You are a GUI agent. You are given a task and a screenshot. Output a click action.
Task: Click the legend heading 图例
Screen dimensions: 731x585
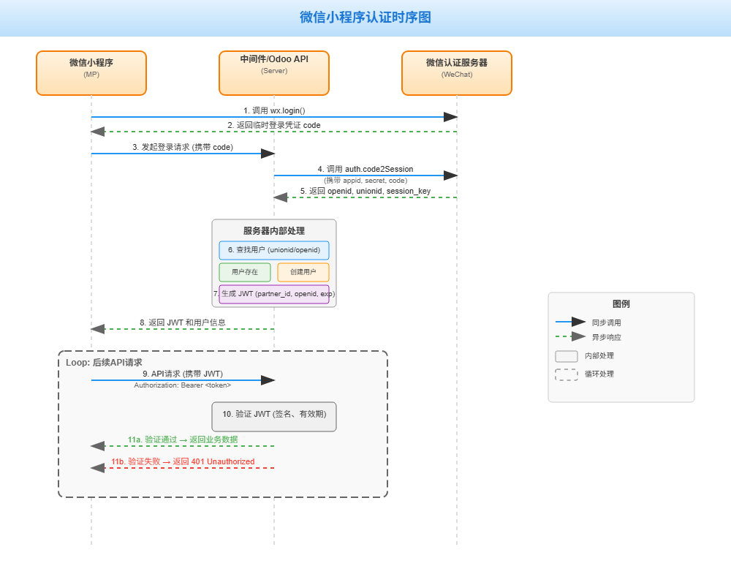click(621, 304)
